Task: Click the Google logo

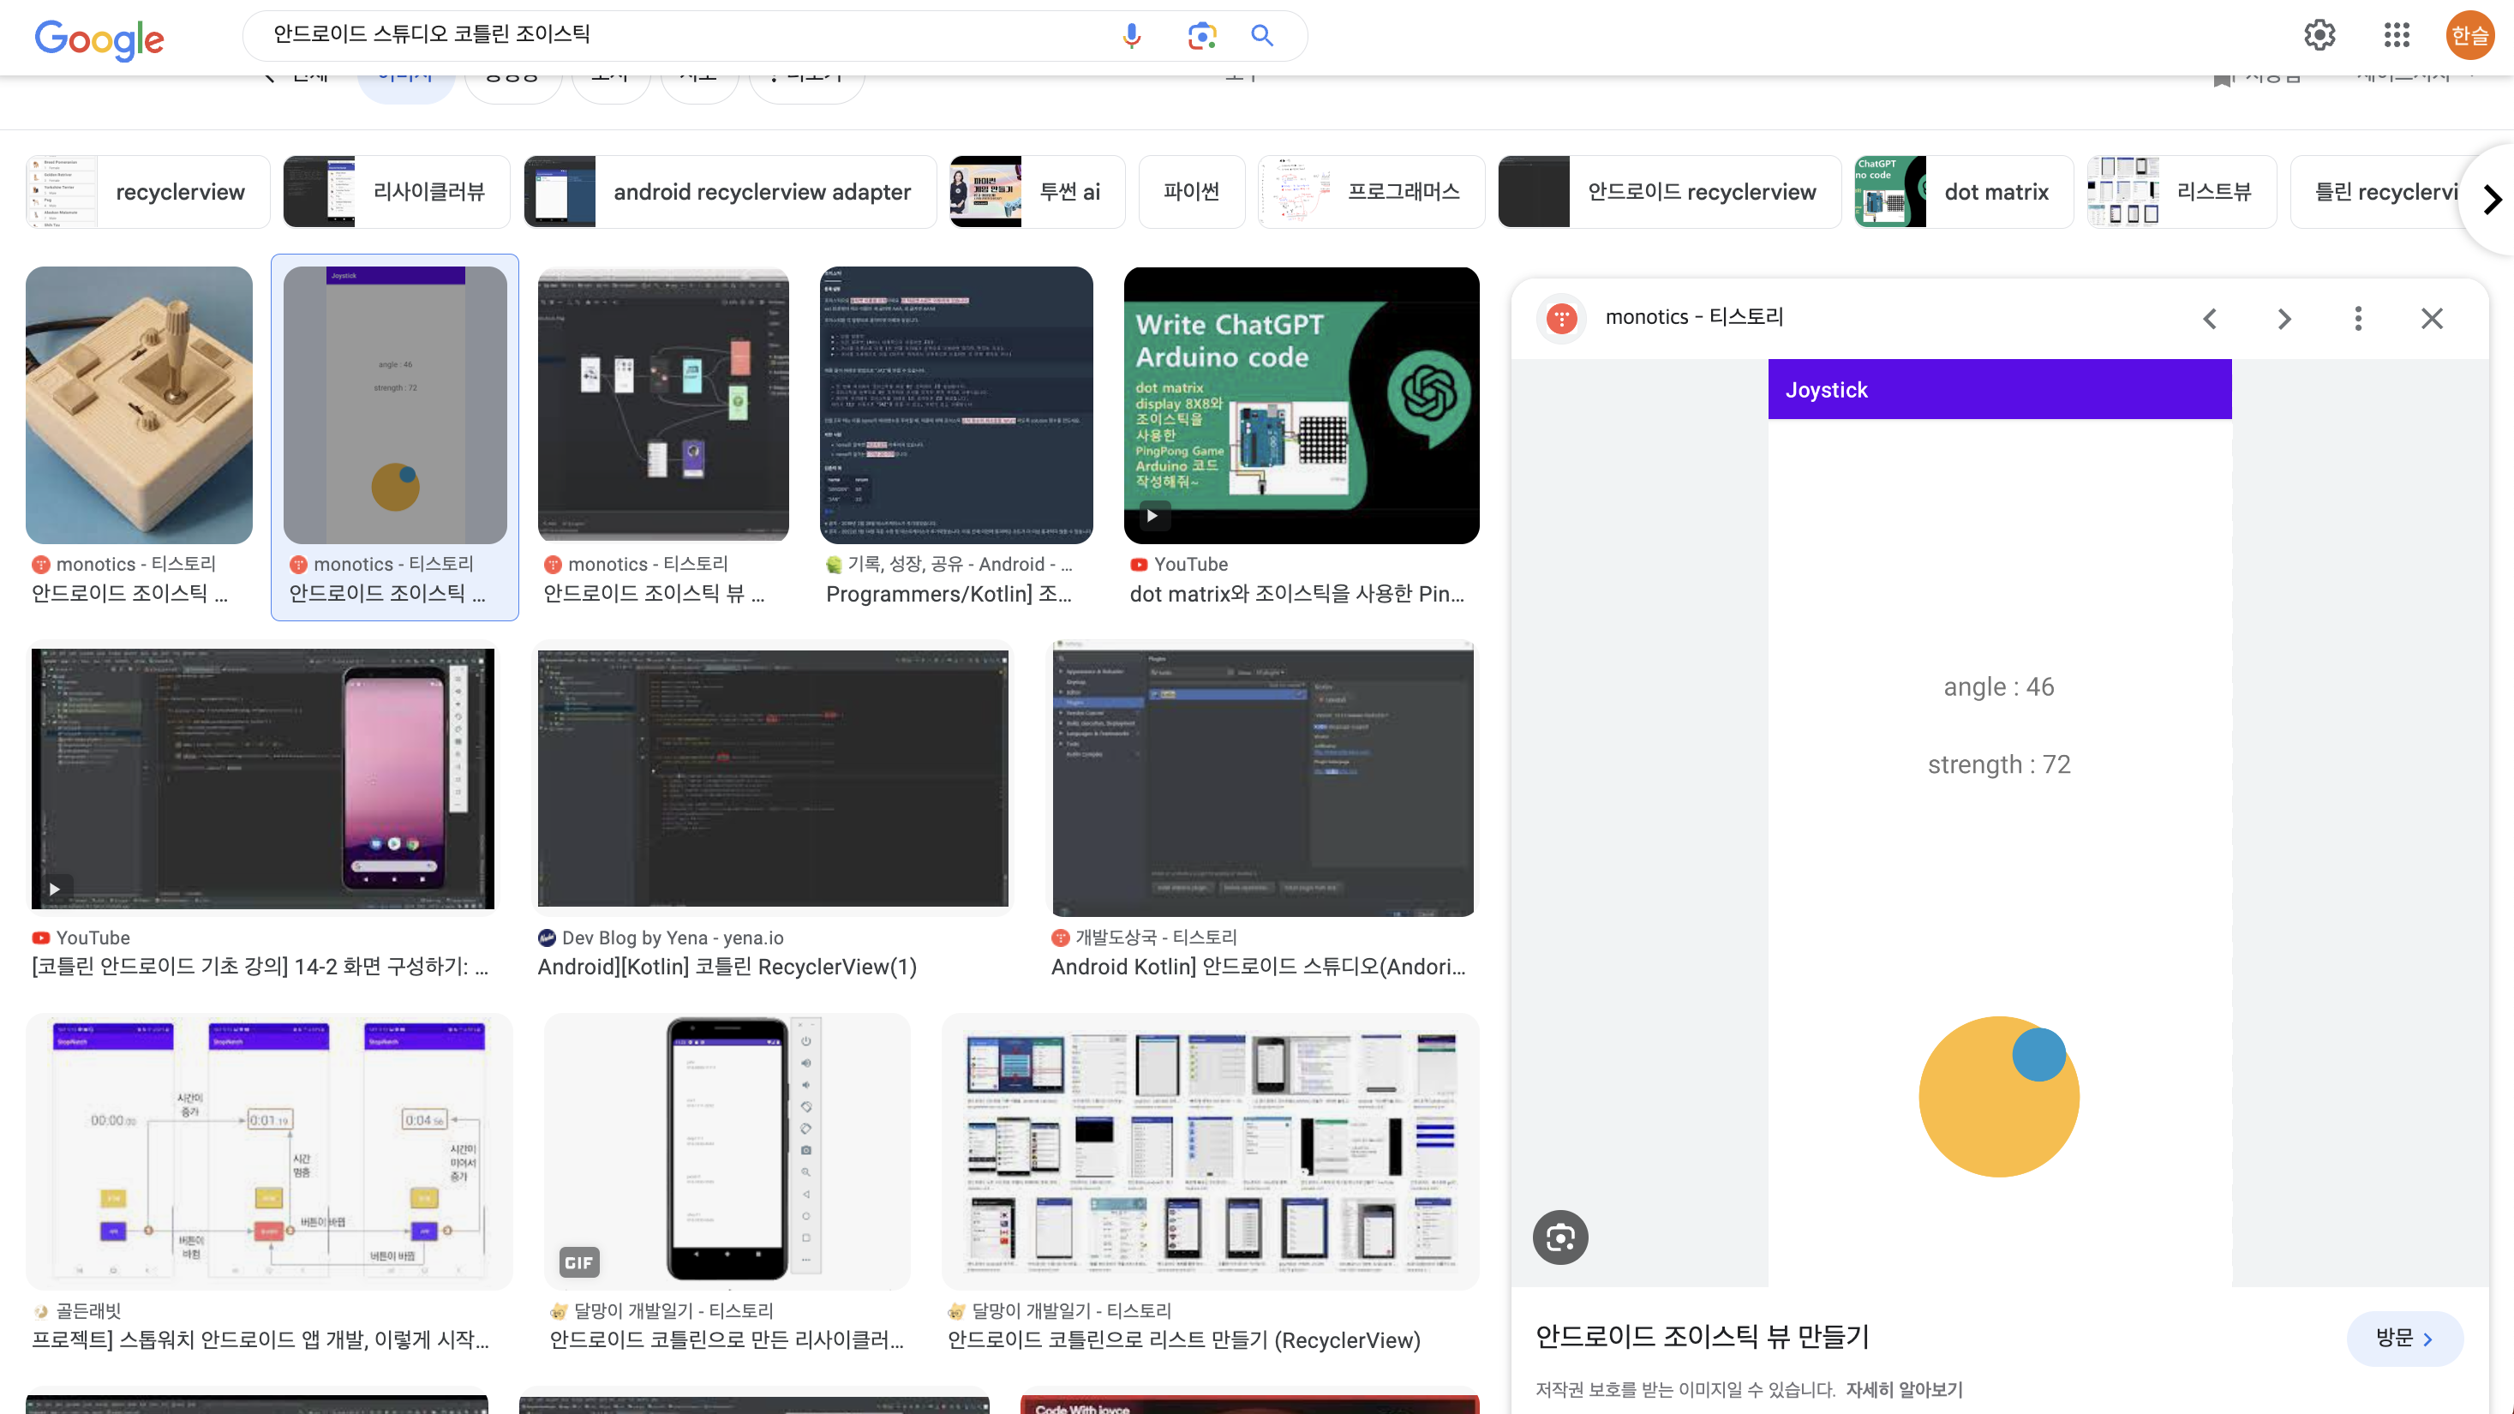Action: tap(99, 39)
